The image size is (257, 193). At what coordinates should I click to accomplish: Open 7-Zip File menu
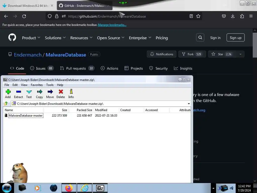(7, 85)
